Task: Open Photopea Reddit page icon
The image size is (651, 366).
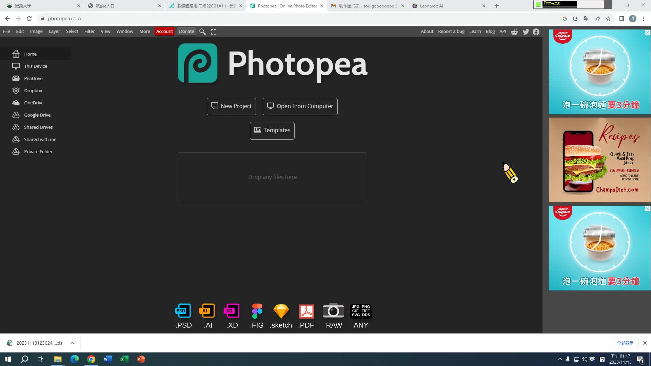Action: pyautogui.click(x=514, y=32)
